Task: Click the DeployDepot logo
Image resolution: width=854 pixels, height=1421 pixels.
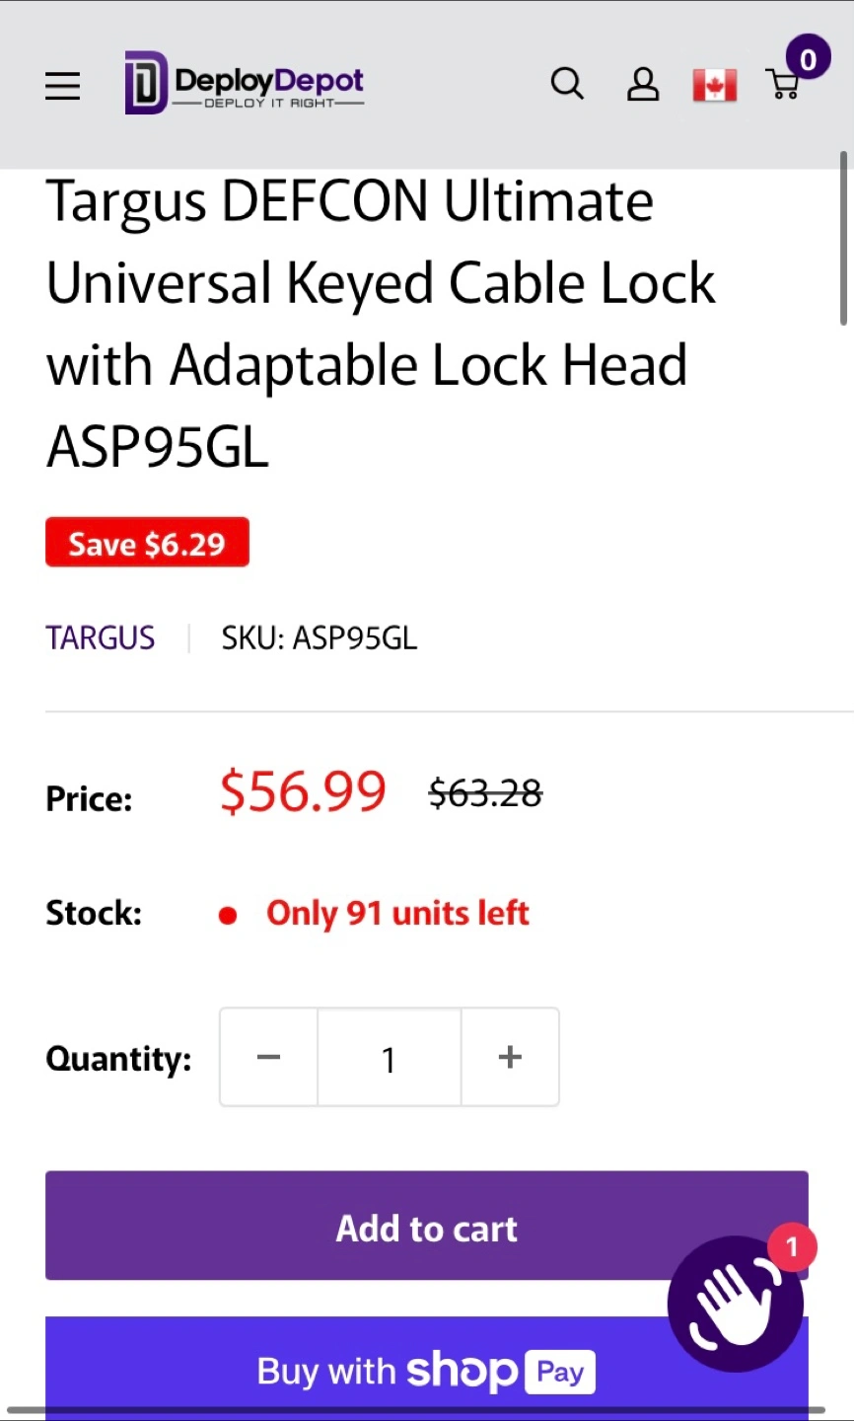Action: (245, 84)
